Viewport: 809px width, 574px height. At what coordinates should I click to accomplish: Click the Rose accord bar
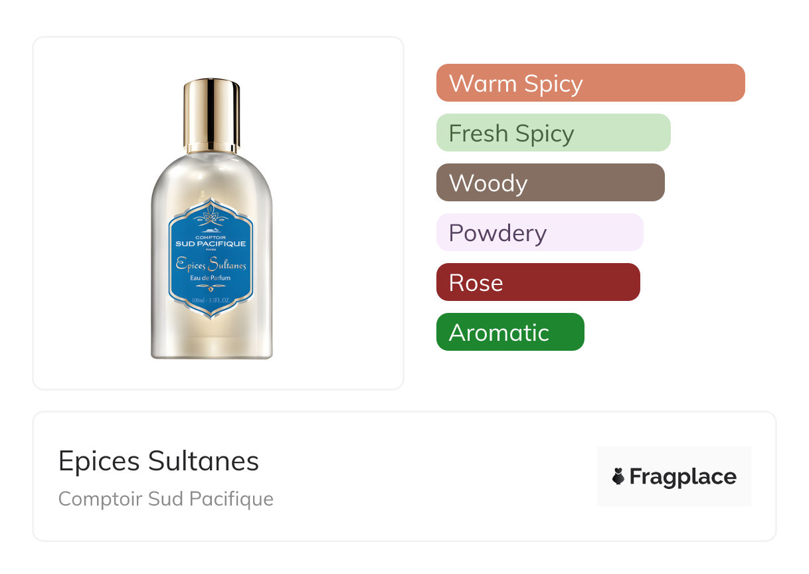tap(538, 282)
